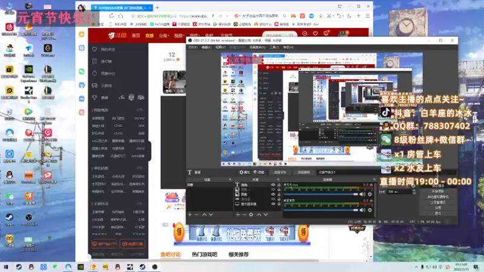Click browser home icon
The height and width of the screenshot is (272, 484).
click(120, 16)
